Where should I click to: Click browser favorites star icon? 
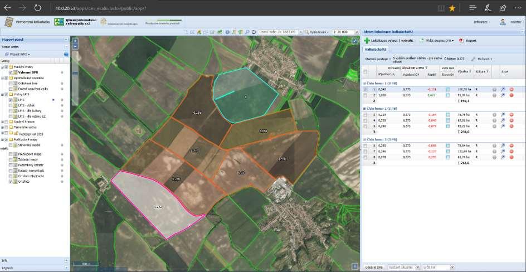click(452, 8)
